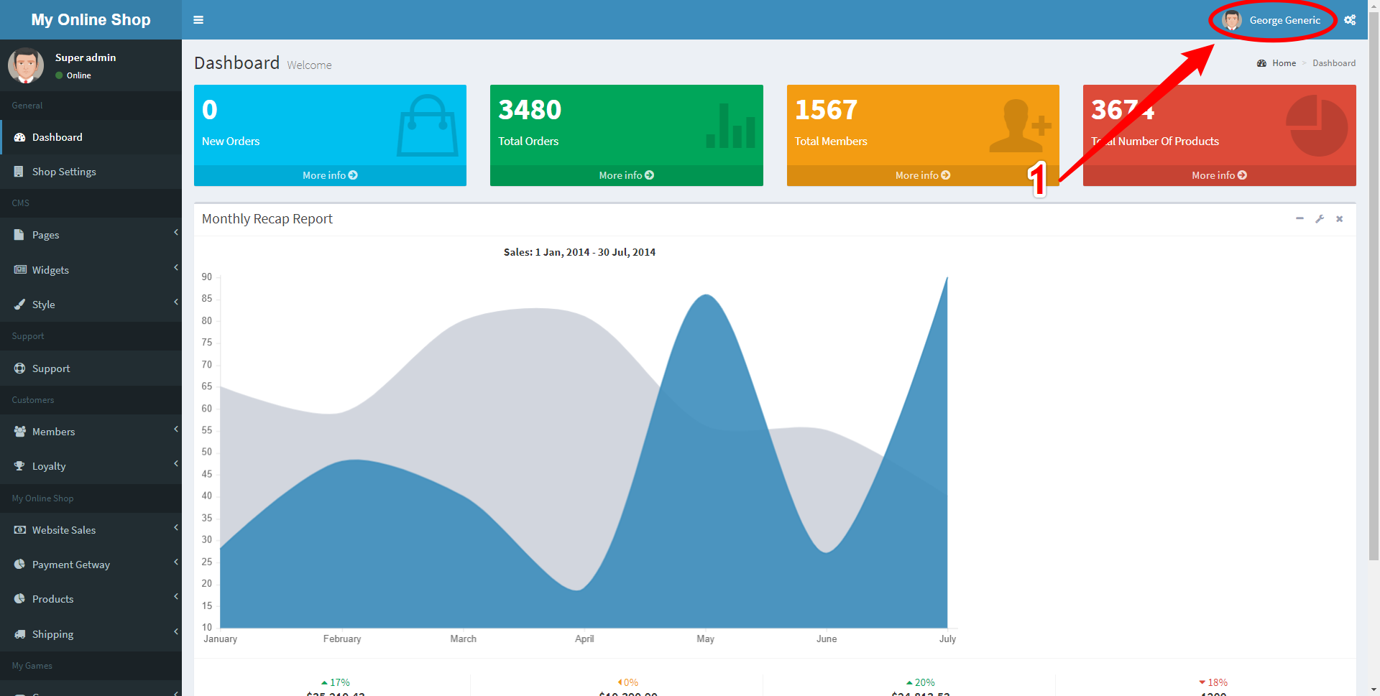Image resolution: width=1380 pixels, height=696 pixels.
Task: Click Super admin profile picture in sidebar
Action: (x=26, y=65)
